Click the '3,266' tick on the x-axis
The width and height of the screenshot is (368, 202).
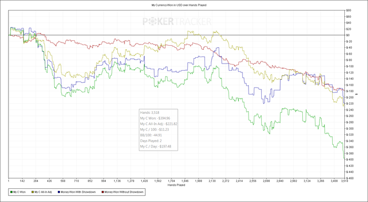click(321, 181)
